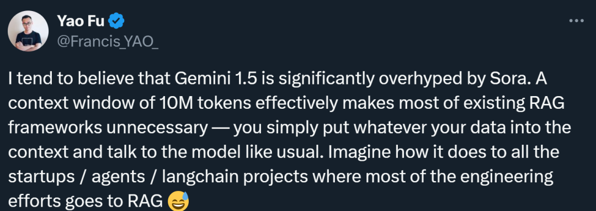Click the word "langchain" in the tweet
This screenshot has width=596, height=211.
point(196,177)
